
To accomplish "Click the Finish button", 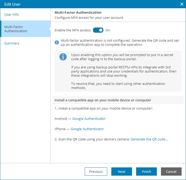I will (146, 172).
